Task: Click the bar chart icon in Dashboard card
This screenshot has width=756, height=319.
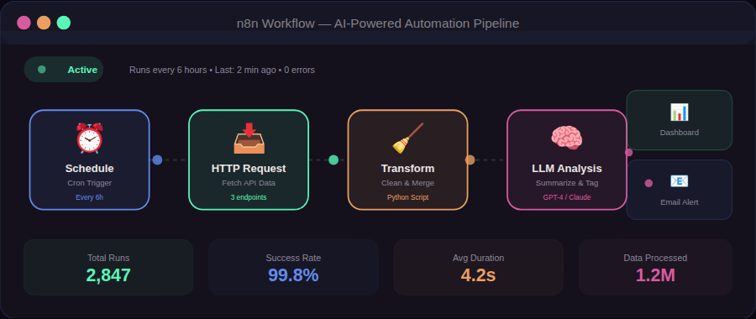Action: point(680,112)
